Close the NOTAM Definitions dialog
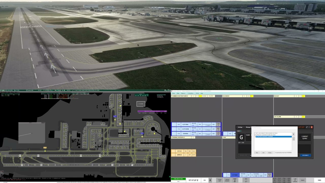The image size is (325, 183). point(296,128)
